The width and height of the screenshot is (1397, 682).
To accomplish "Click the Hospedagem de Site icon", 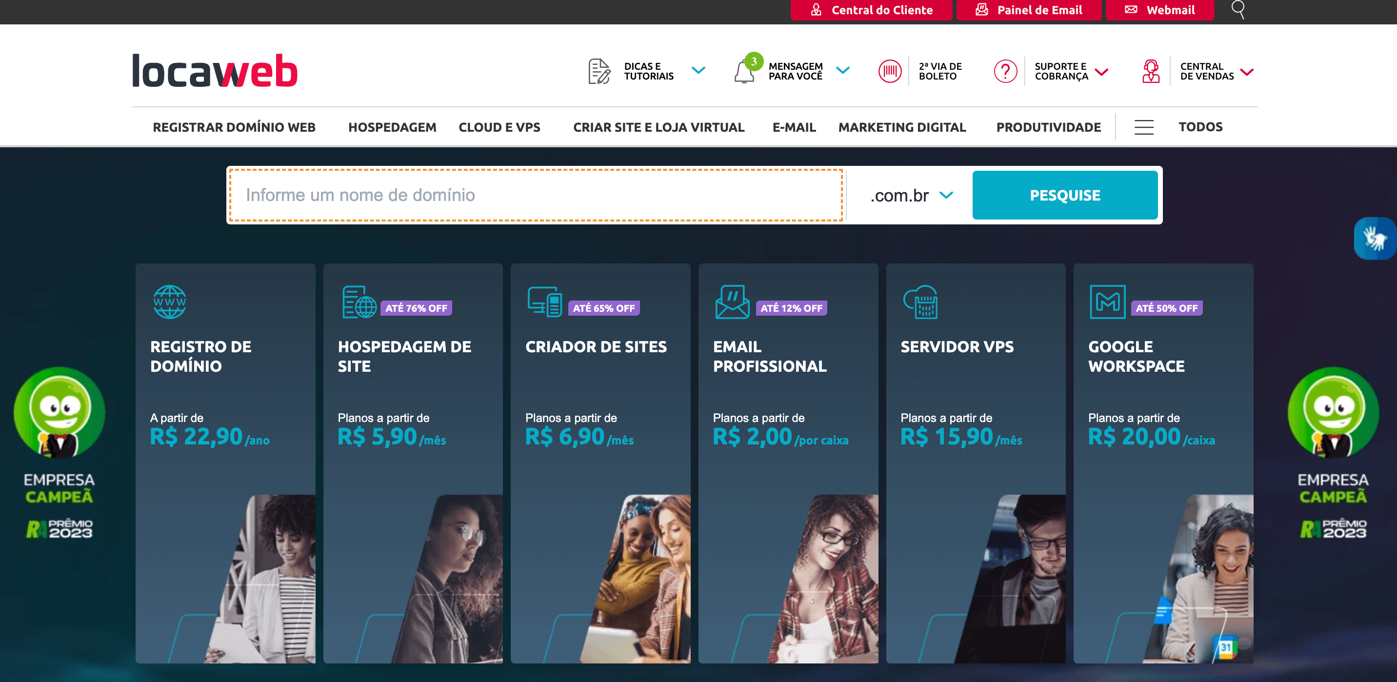I will point(359,301).
